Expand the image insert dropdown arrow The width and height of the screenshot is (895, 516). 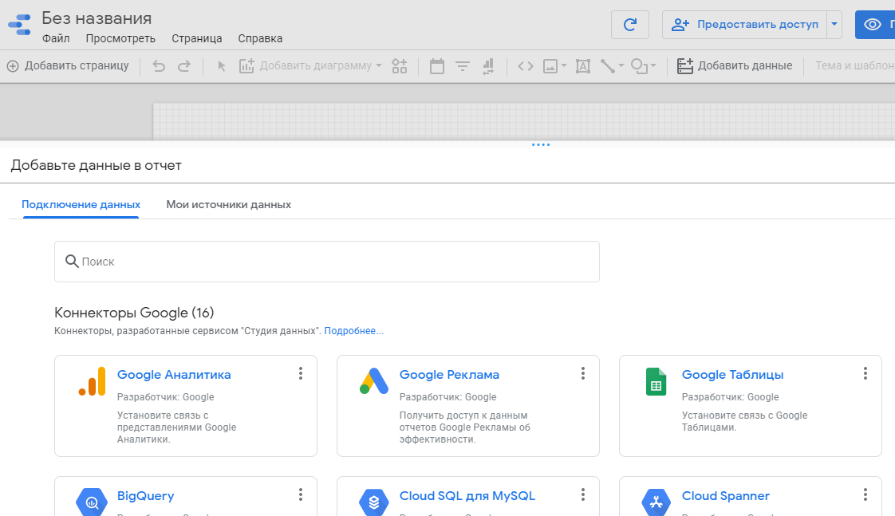(563, 66)
